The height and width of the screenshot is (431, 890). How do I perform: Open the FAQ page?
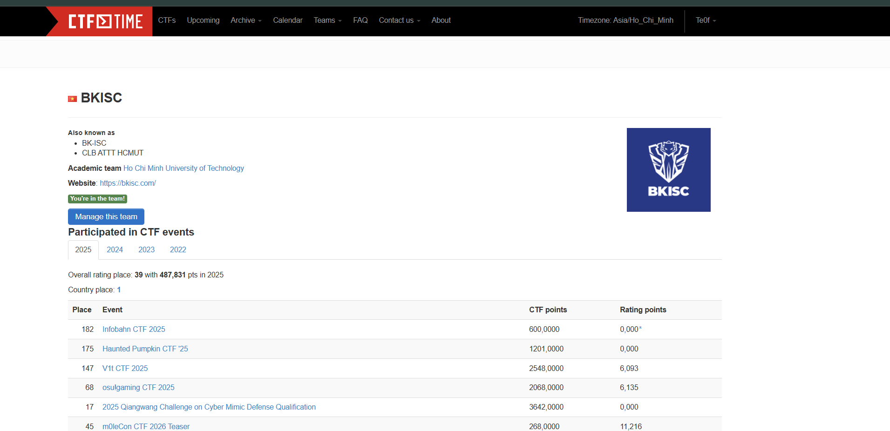pyautogui.click(x=360, y=20)
